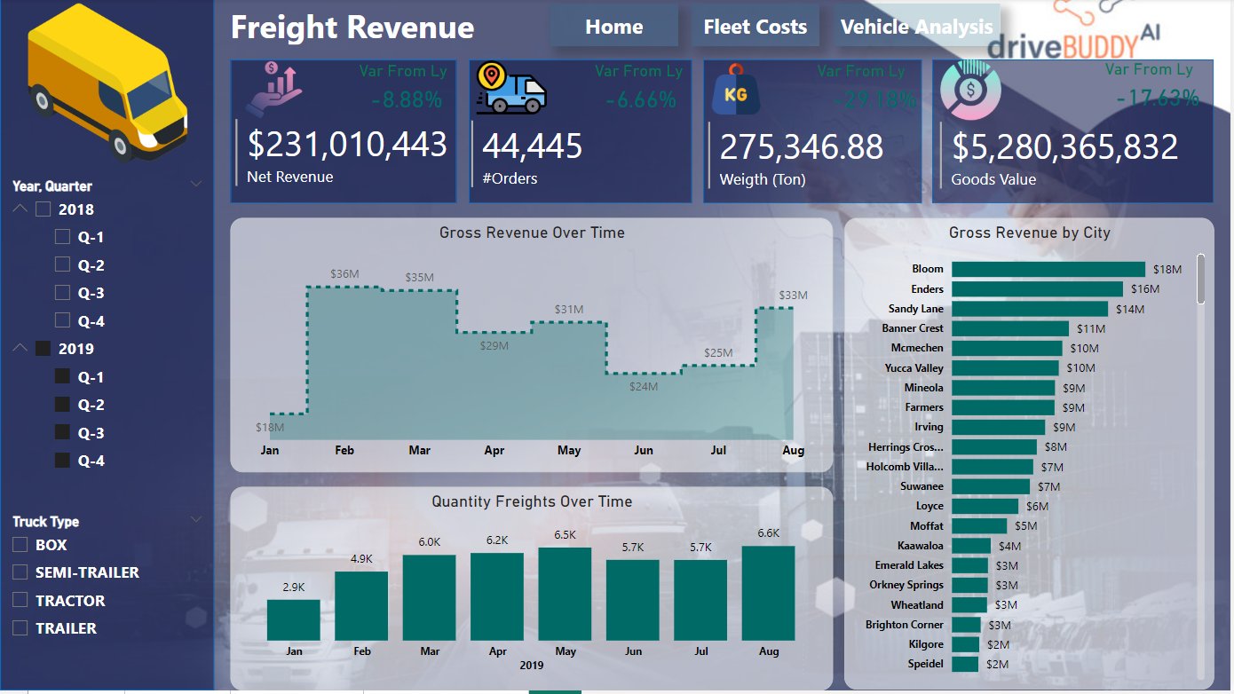Click the Goods Value dollar donut icon
The width and height of the screenshot is (1234, 694).
click(x=970, y=90)
